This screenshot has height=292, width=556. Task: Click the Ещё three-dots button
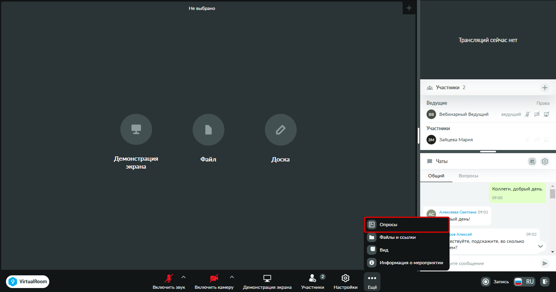click(372, 282)
